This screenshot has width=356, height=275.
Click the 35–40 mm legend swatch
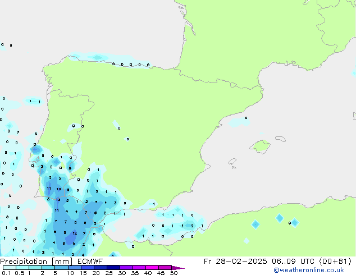(x=139, y=268)
